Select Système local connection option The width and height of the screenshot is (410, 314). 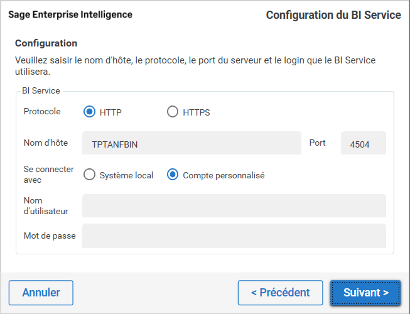(89, 175)
